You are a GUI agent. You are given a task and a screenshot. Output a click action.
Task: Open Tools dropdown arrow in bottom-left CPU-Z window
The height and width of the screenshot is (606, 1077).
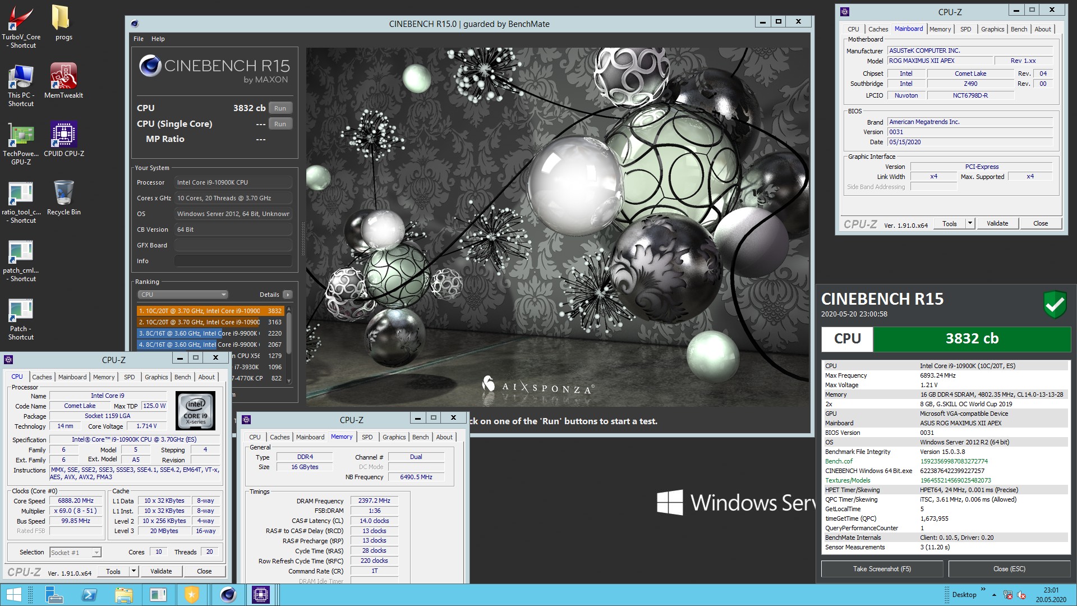pos(134,571)
